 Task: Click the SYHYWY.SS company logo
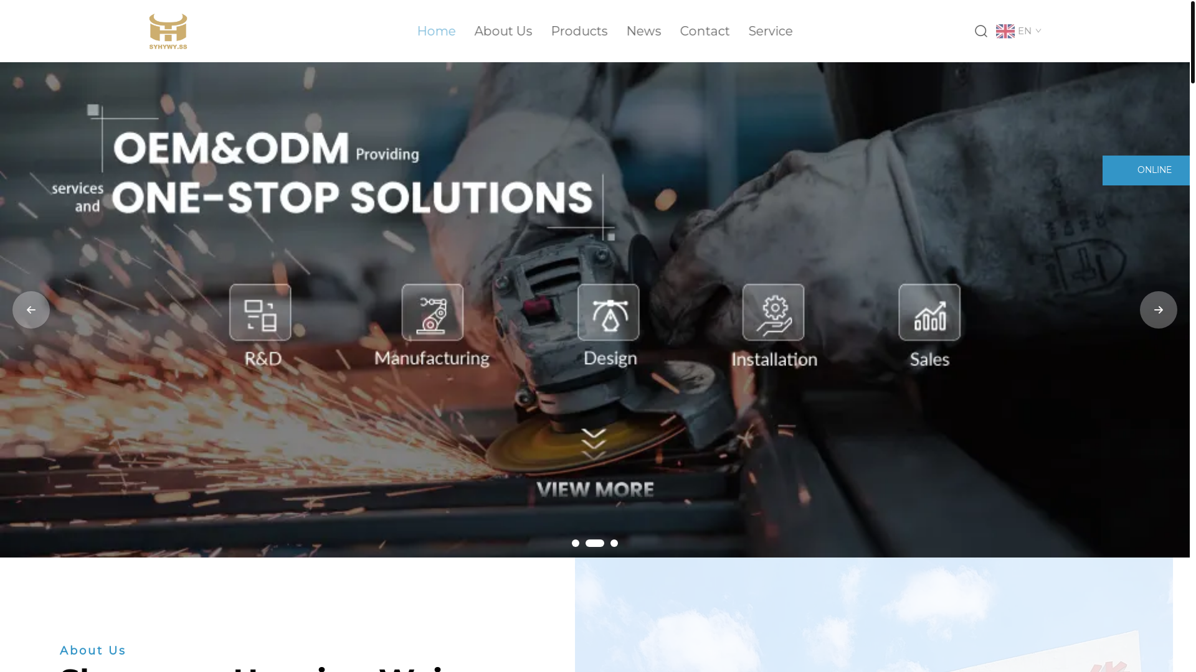(x=168, y=31)
